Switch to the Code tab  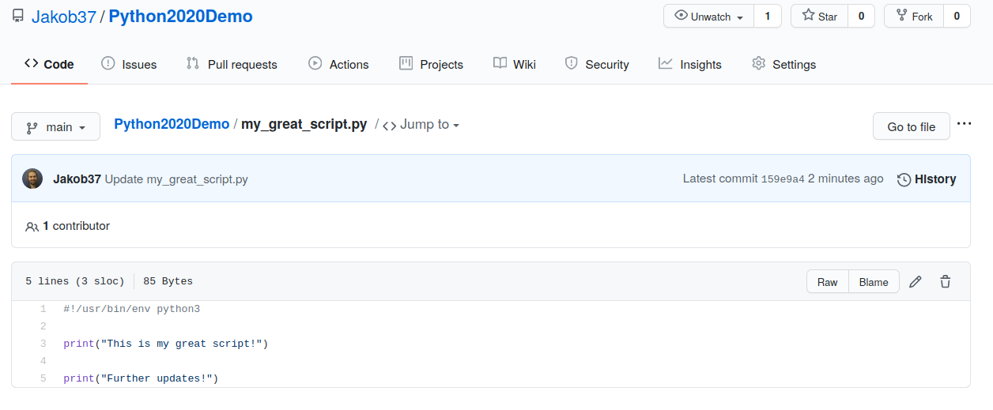pos(49,64)
